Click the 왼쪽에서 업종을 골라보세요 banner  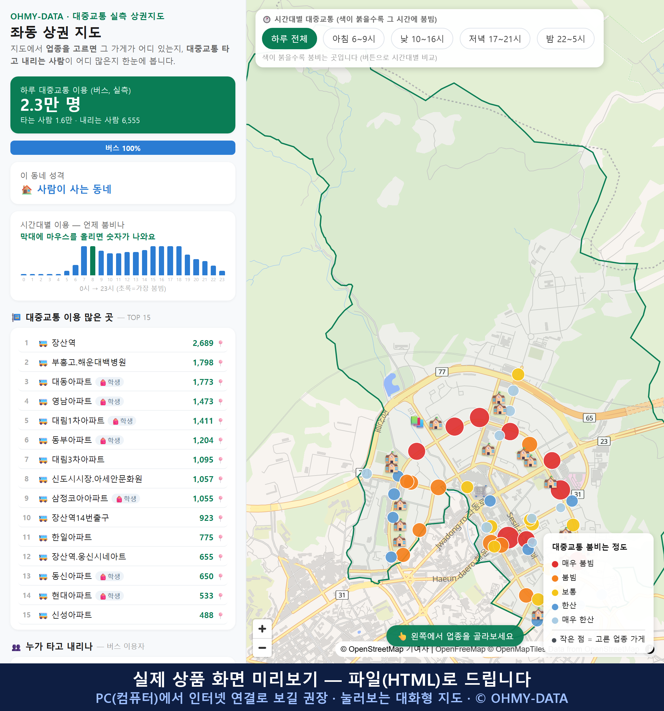pyautogui.click(x=455, y=636)
